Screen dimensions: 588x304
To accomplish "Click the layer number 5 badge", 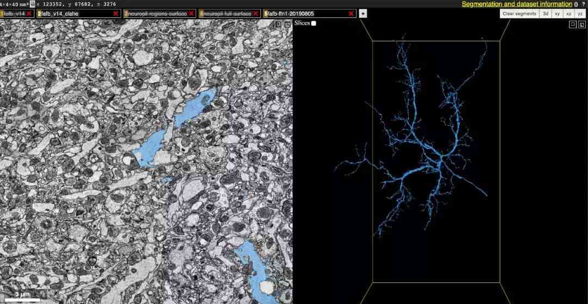I will click(266, 14).
